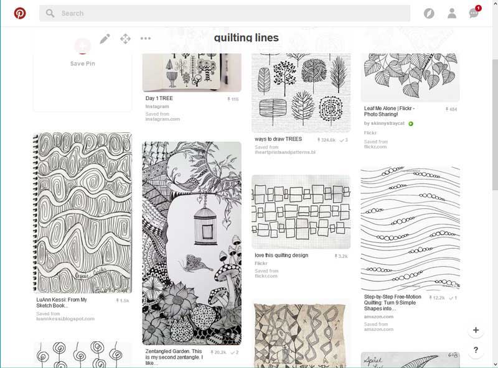
Task: Click the Pinterest logo icon
Action: pyautogui.click(x=20, y=13)
